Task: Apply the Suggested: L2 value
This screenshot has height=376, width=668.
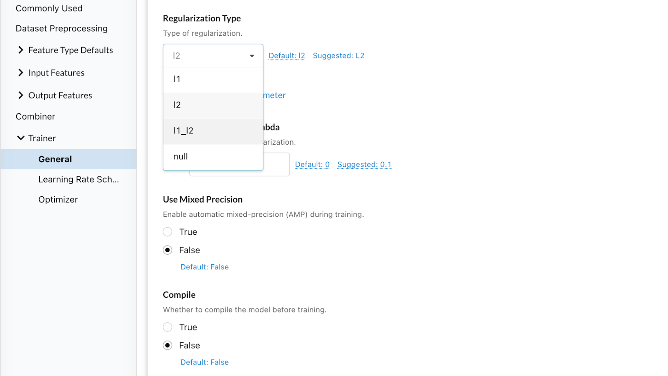Action: tap(338, 56)
